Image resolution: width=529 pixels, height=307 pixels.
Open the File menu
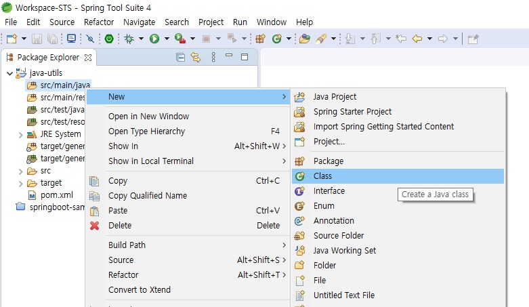[11, 22]
